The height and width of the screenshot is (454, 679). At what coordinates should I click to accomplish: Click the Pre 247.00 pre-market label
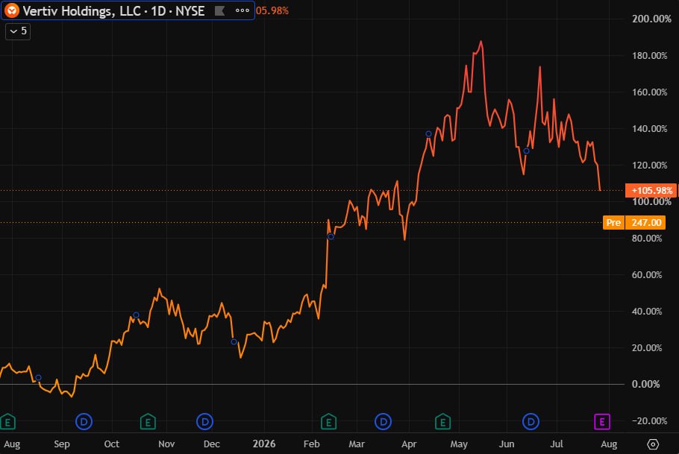(x=634, y=222)
